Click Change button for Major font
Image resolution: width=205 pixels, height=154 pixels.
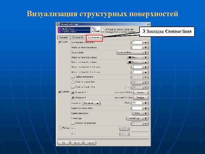pos(141,92)
